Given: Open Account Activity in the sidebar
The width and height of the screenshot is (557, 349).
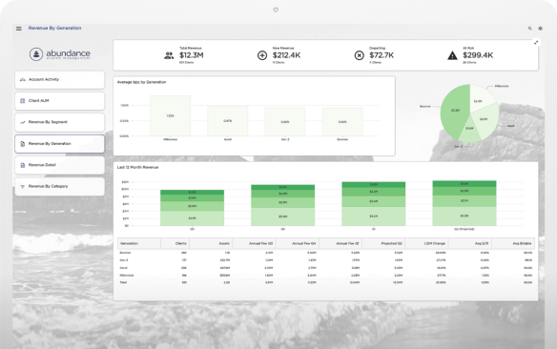Looking at the screenshot, I should 60,79.
